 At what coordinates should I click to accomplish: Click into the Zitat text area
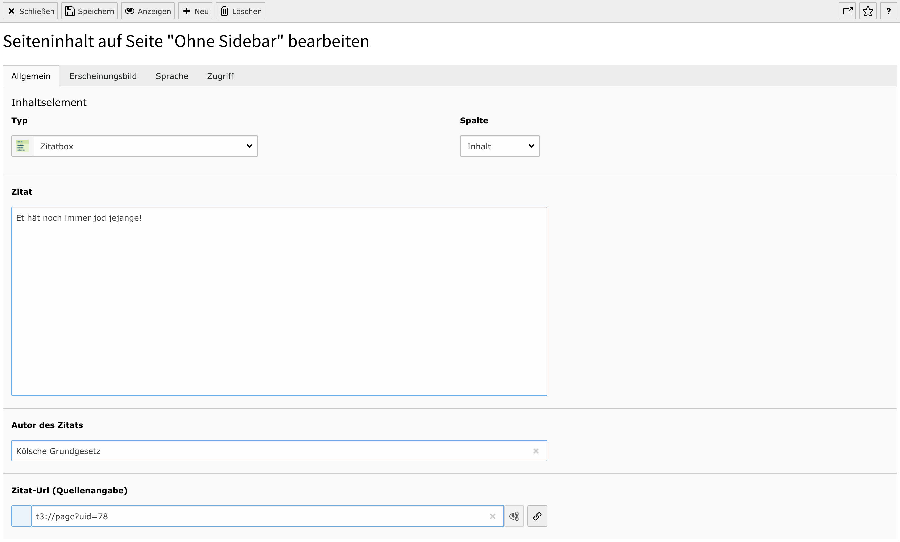(279, 301)
